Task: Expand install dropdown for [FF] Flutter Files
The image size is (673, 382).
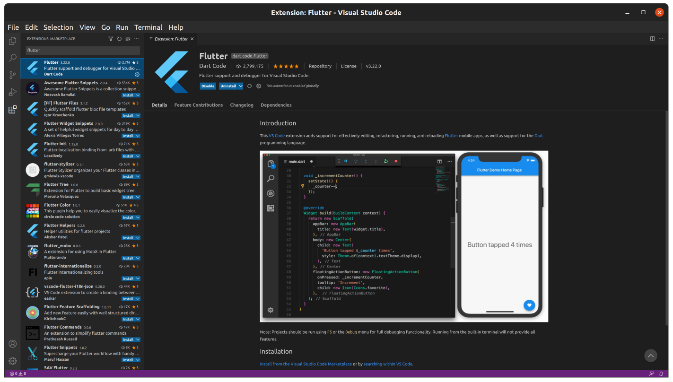Action: pyautogui.click(x=138, y=115)
